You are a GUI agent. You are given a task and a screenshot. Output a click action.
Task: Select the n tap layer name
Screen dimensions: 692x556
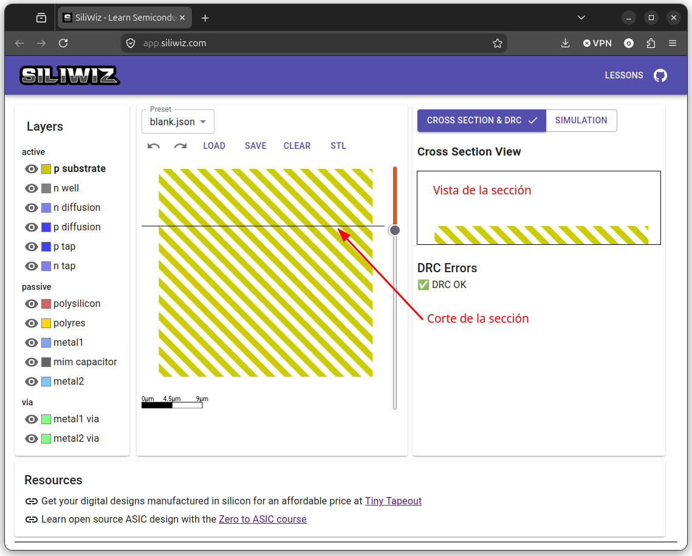[x=64, y=266]
